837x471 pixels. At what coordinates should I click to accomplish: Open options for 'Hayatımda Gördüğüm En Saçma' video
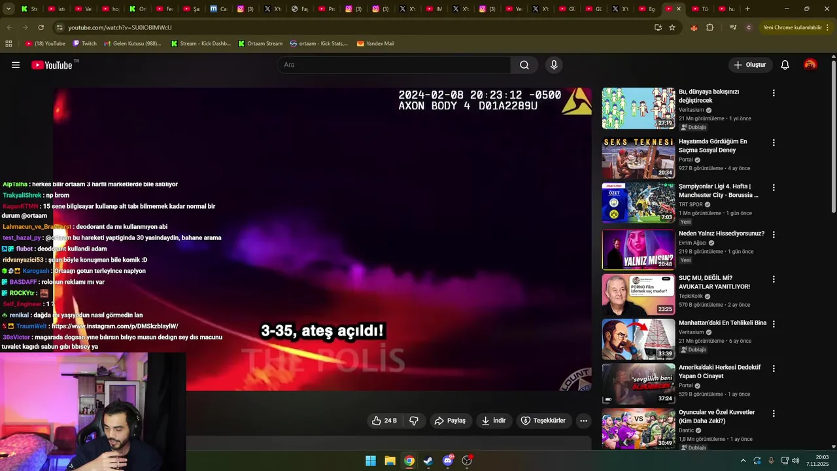(774, 143)
